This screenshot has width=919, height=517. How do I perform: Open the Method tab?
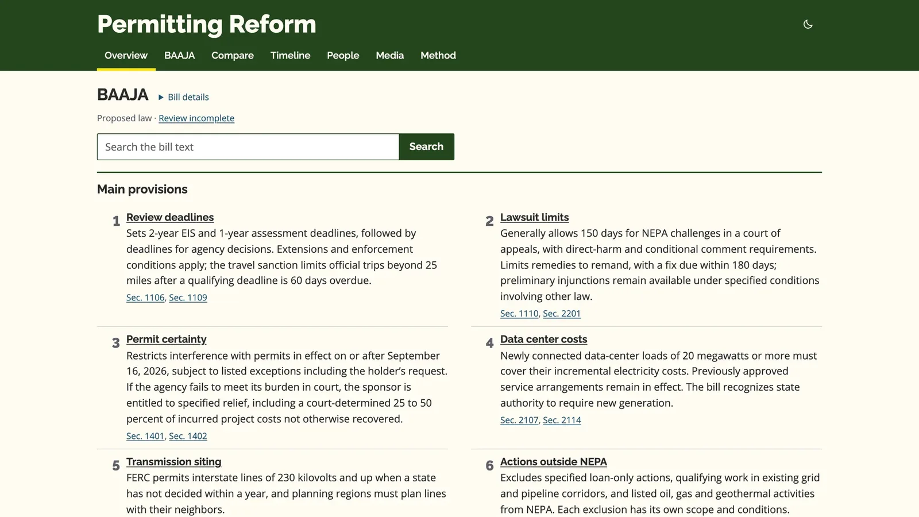[x=438, y=55]
